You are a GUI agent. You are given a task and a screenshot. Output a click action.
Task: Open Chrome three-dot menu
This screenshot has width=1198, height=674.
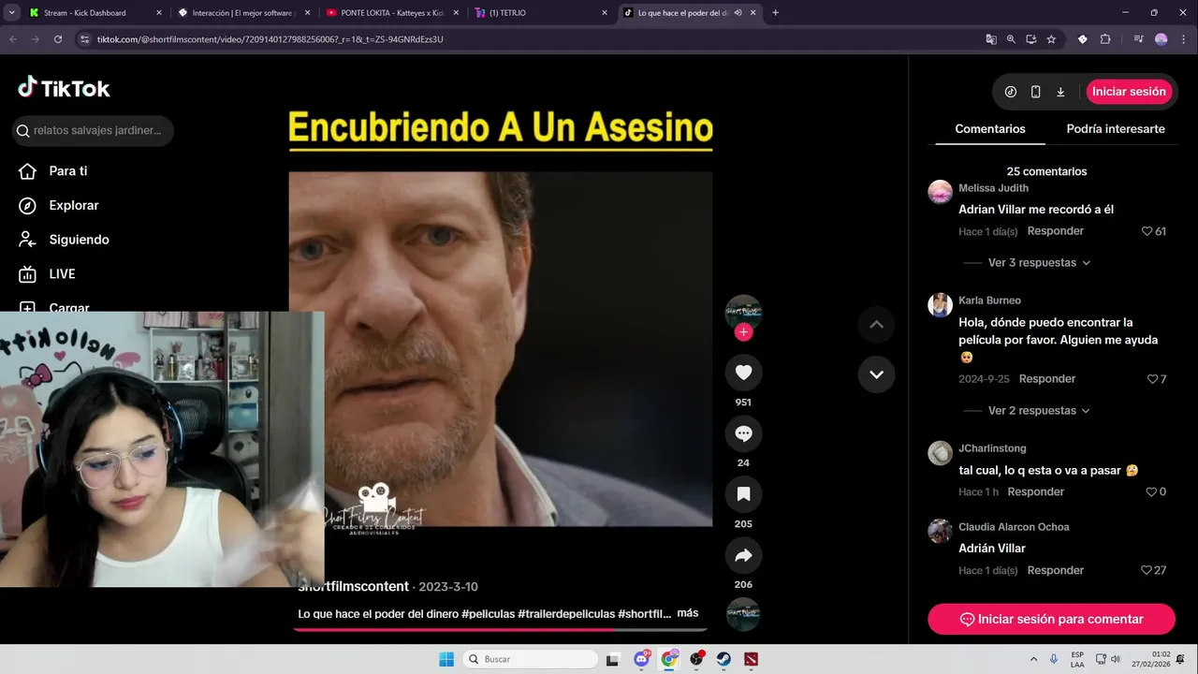tap(1183, 39)
